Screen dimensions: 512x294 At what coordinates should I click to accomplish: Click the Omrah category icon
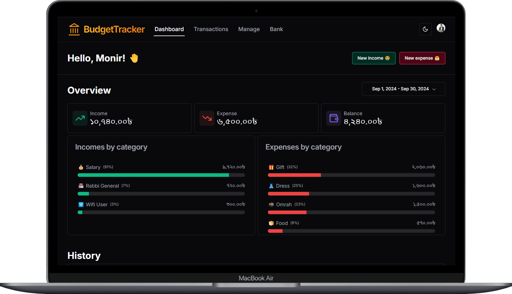pyautogui.click(x=271, y=204)
